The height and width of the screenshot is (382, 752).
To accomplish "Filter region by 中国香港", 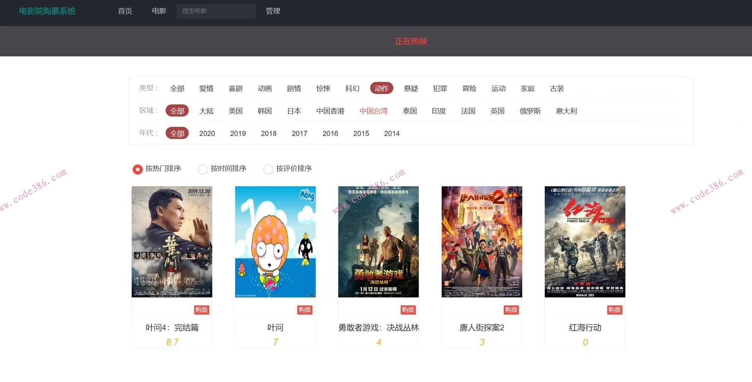I will [330, 111].
